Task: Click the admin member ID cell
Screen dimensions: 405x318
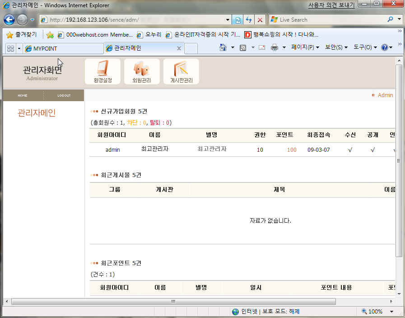Action: [112, 150]
